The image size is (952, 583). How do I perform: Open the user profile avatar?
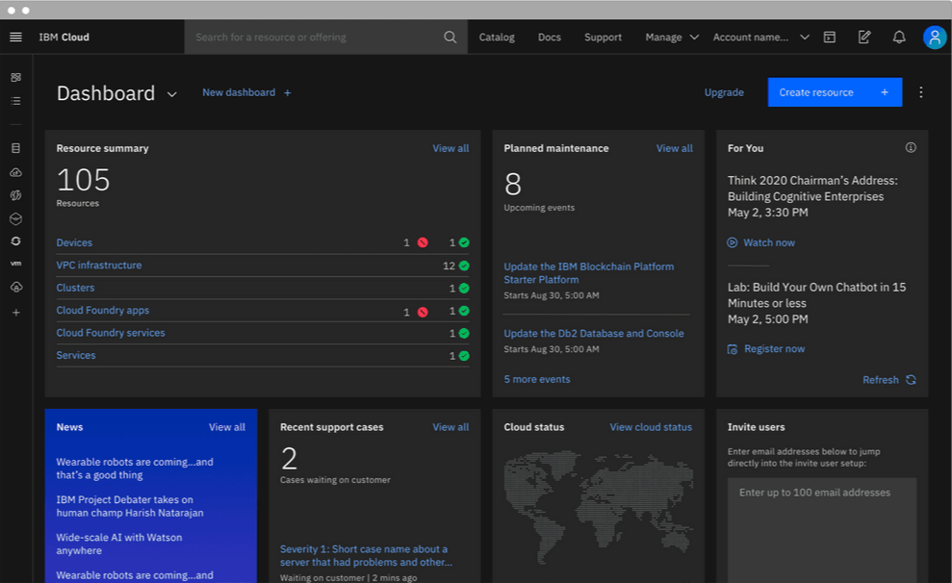click(934, 38)
